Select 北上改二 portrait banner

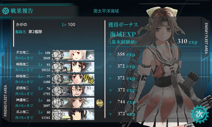click(x=73, y=115)
